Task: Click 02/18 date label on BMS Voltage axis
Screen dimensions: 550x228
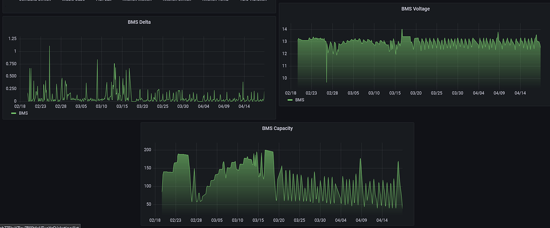Action: pos(291,93)
